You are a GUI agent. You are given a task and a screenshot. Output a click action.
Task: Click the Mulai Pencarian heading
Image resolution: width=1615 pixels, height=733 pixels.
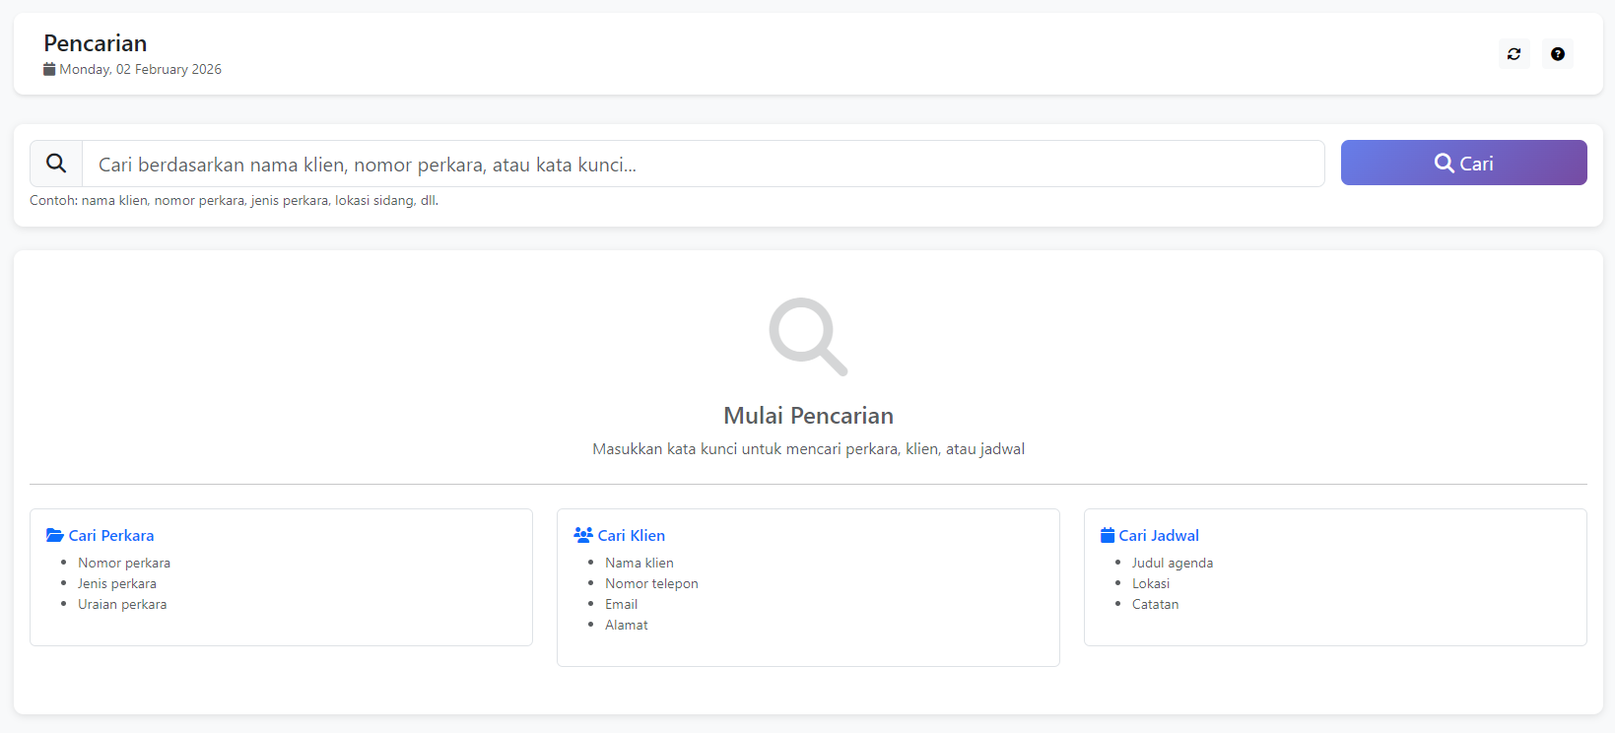coord(808,416)
